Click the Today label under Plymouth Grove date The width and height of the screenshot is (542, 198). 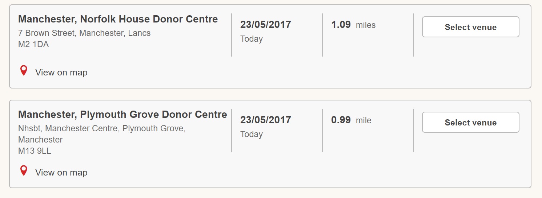click(x=252, y=134)
